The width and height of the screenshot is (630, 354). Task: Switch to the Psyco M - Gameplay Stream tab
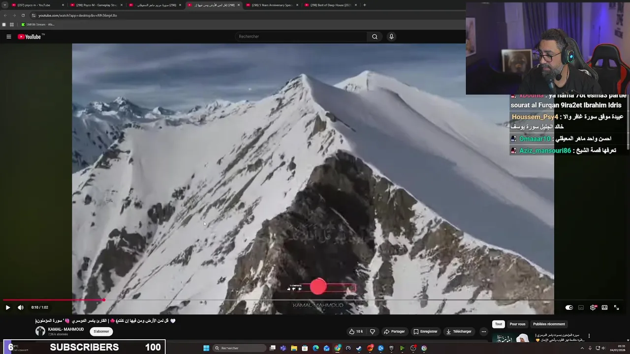click(96, 5)
